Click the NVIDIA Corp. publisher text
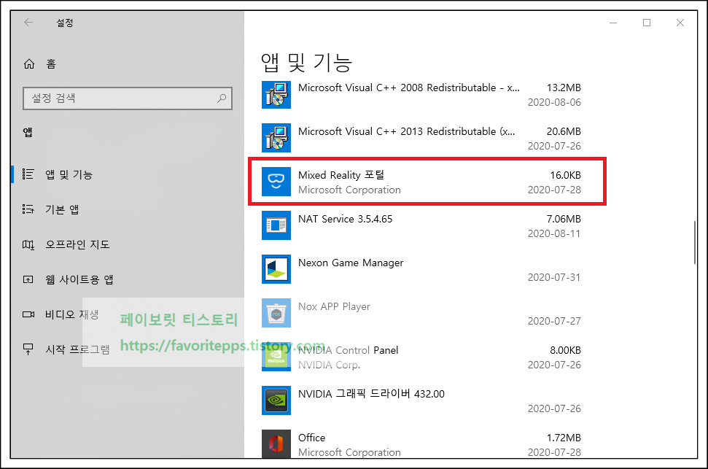Screen dimensions: 708x469 pyautogui.click(x=329, y=365)
